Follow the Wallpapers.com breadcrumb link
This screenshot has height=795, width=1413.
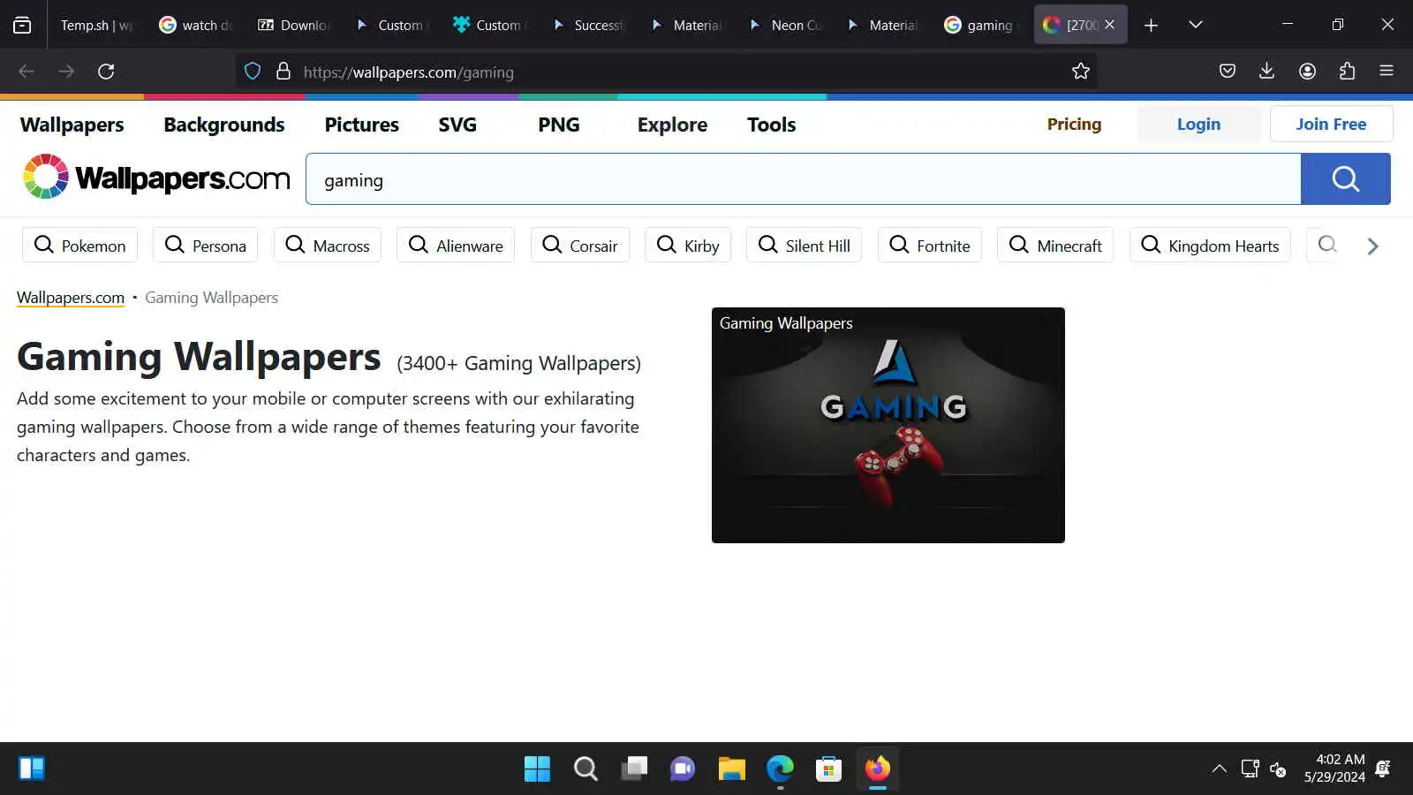pyautogui.click(x=71, y=298)
